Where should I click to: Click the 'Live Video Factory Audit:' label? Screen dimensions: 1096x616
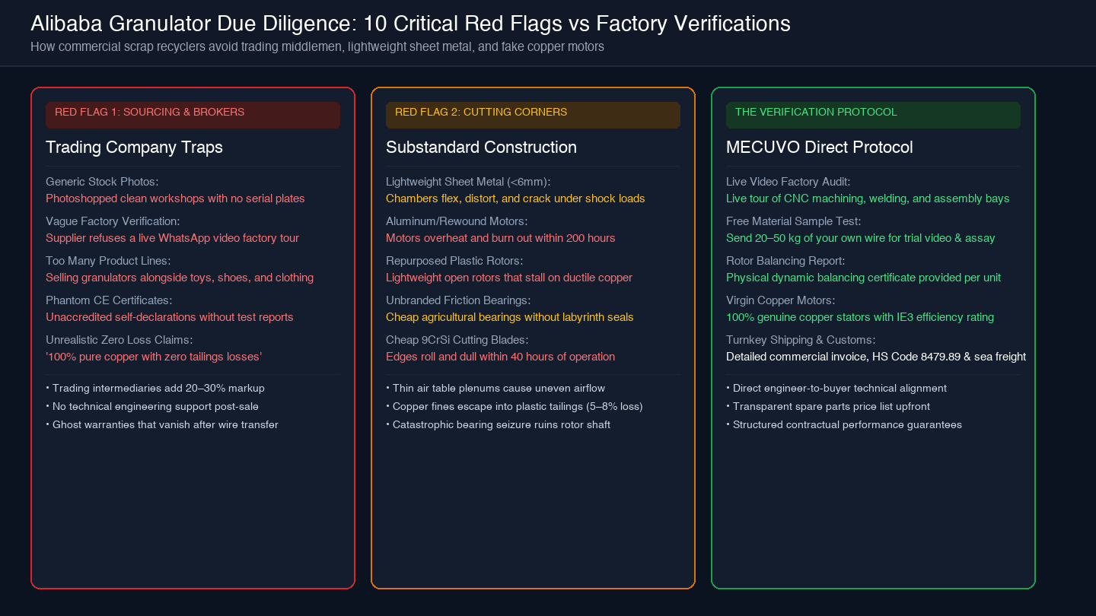coord(789,182)
